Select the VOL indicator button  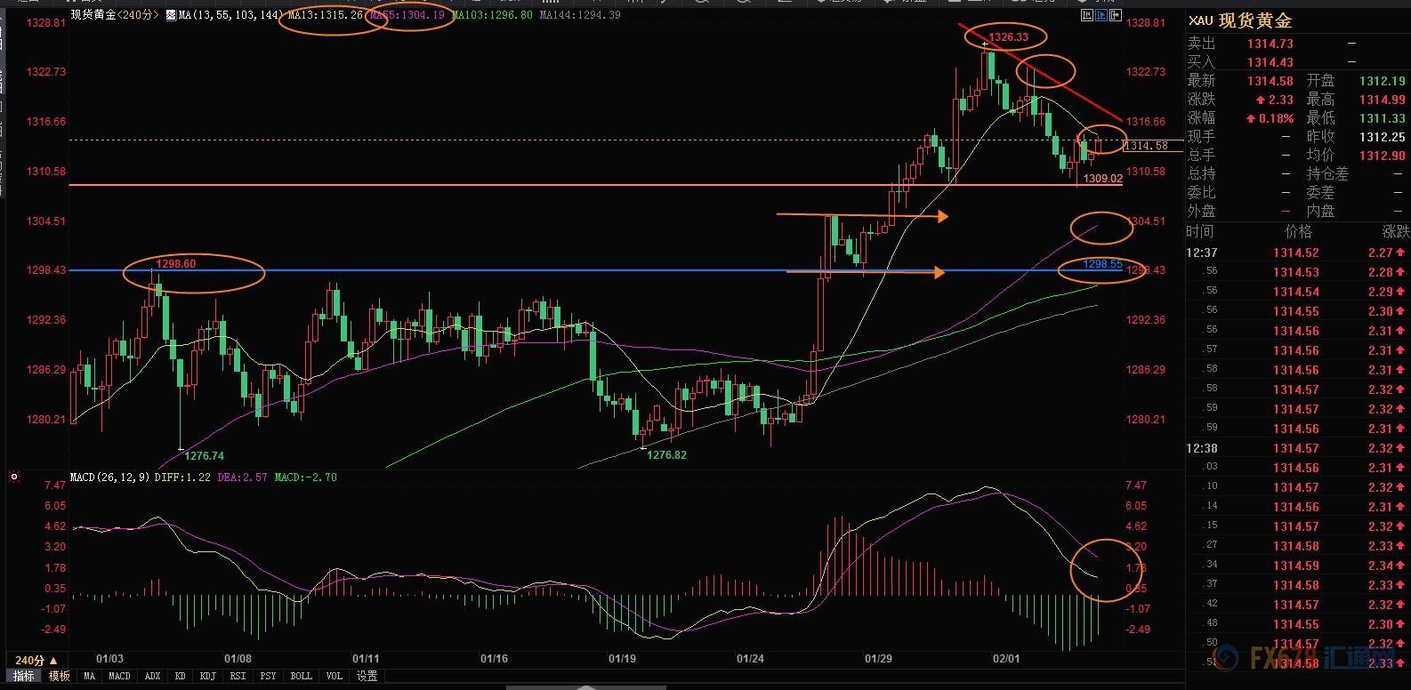click(334, 676)
